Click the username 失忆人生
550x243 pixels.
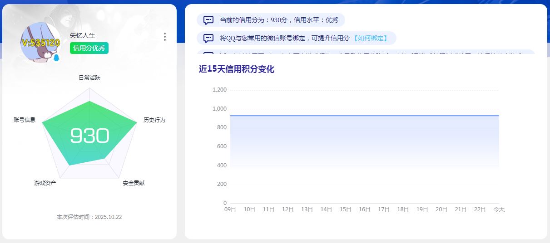(x=83, y=35)
